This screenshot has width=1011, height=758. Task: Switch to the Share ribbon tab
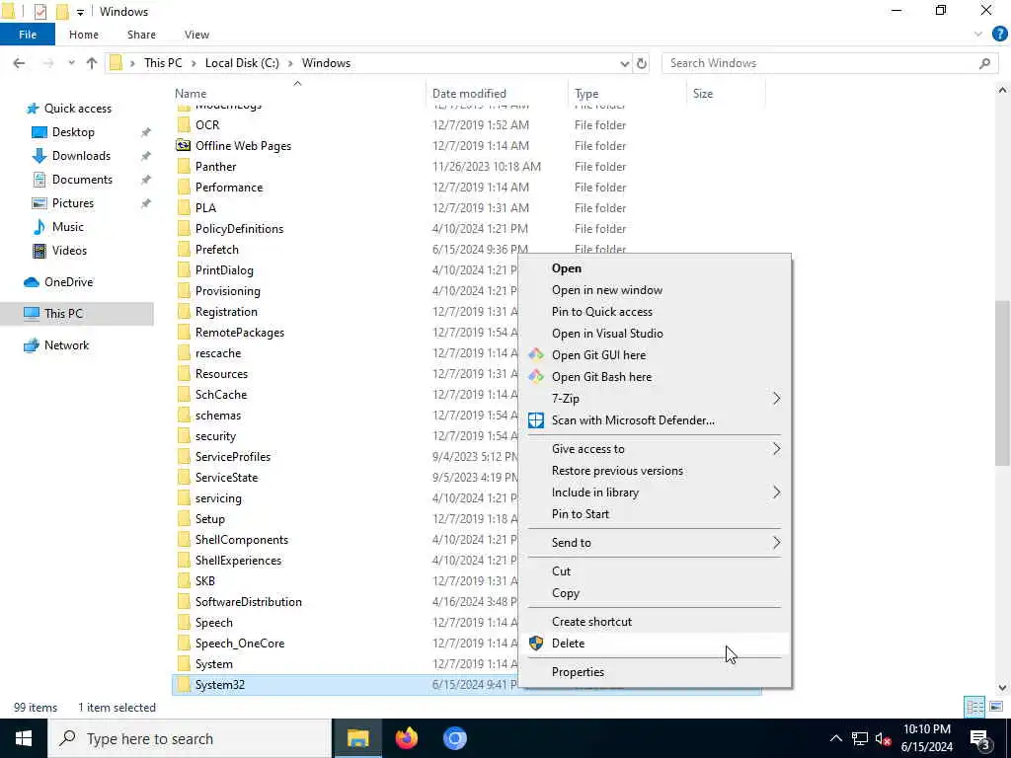tap(141, 35)
